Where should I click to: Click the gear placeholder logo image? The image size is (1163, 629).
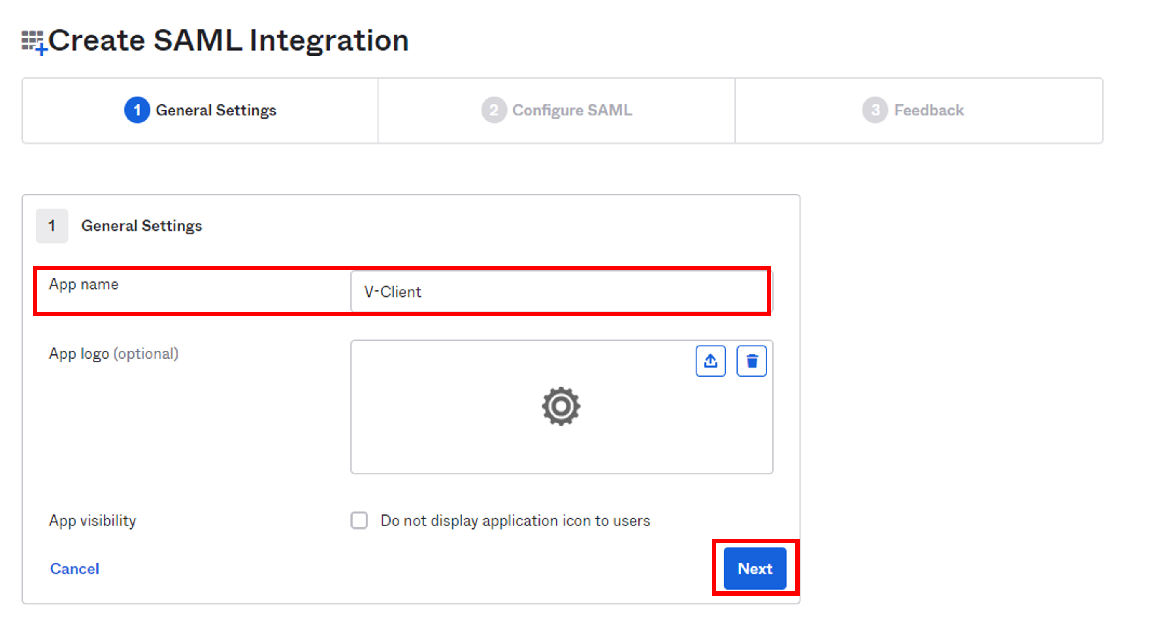(561, 406)
